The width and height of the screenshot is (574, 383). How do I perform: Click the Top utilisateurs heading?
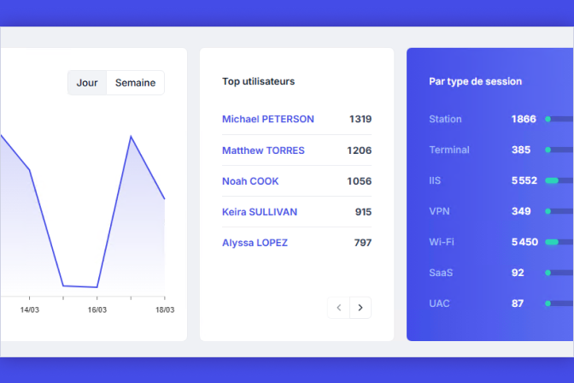[259, 82]
